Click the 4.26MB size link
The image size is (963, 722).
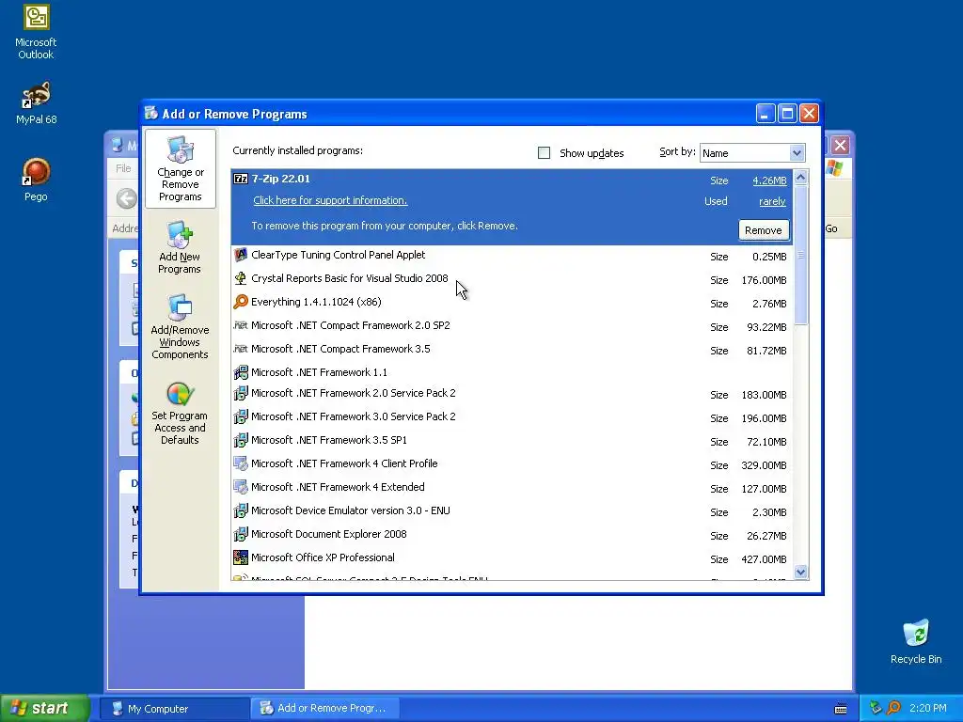pyautogui.click(x=769, y=180)
